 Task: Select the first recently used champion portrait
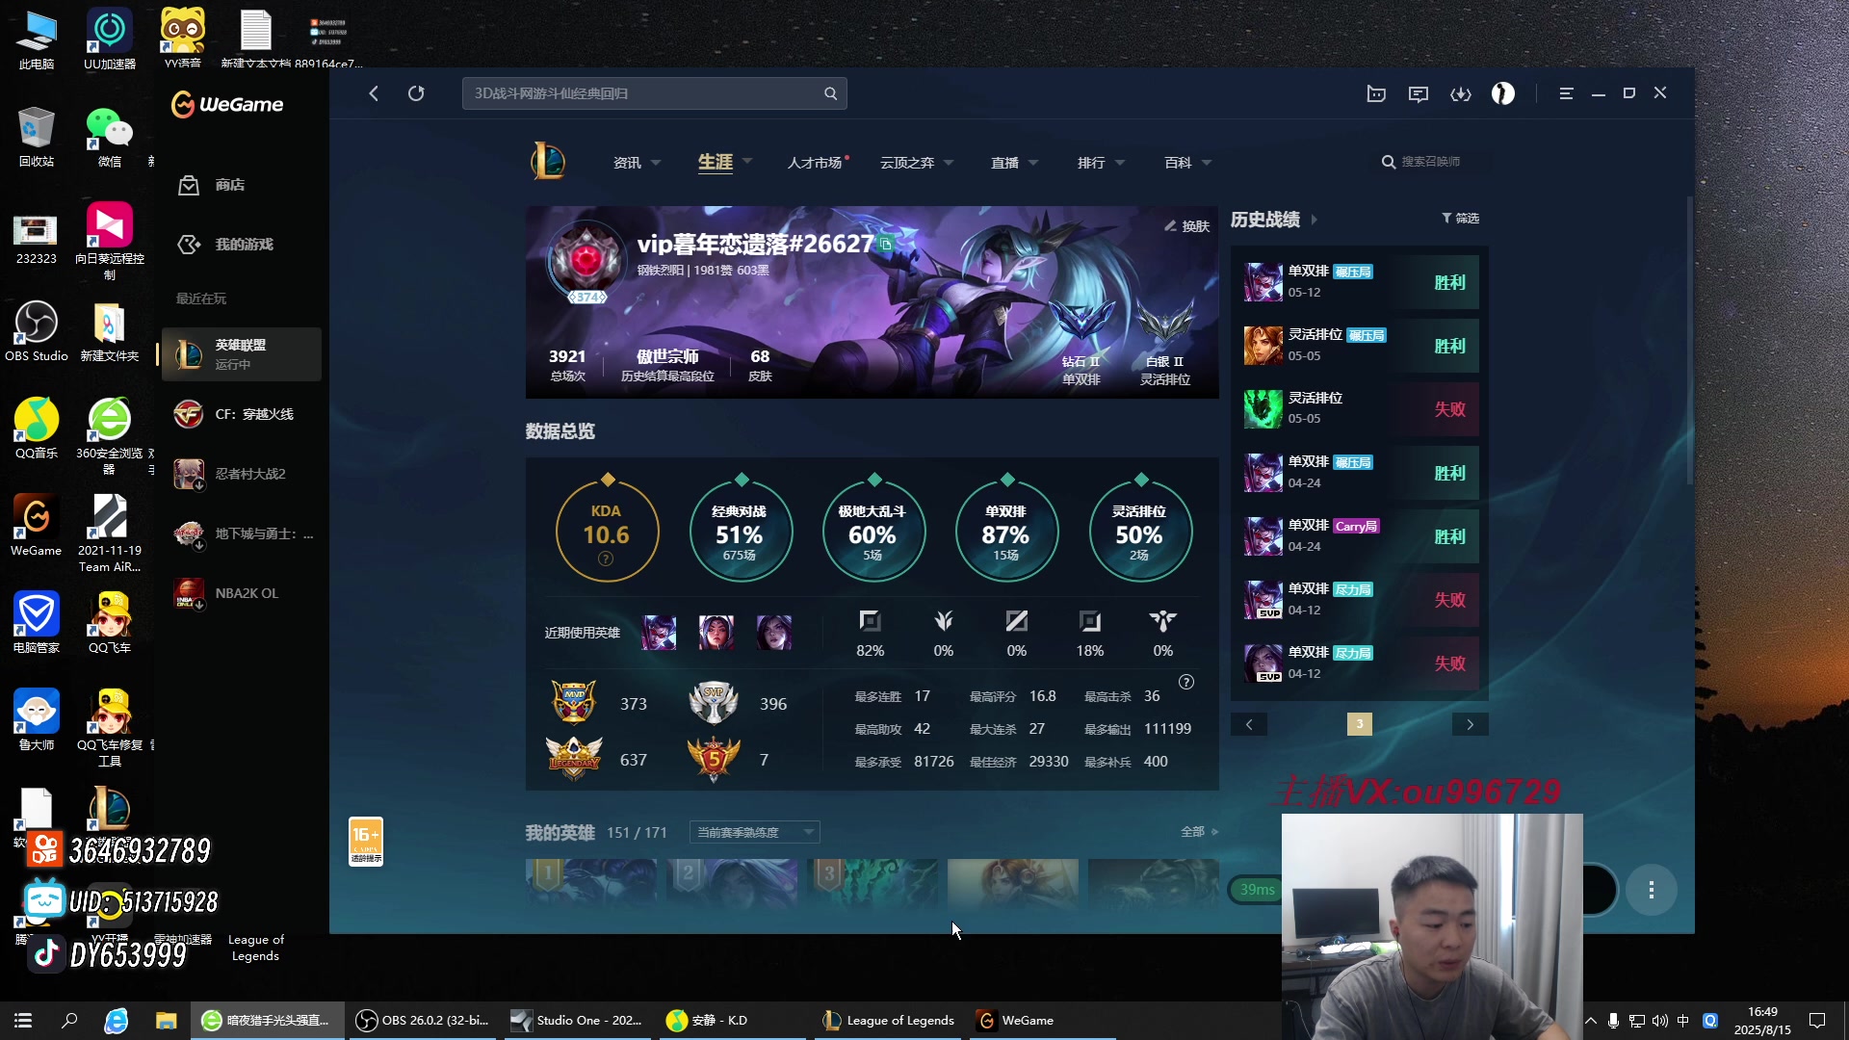[659, 633]
